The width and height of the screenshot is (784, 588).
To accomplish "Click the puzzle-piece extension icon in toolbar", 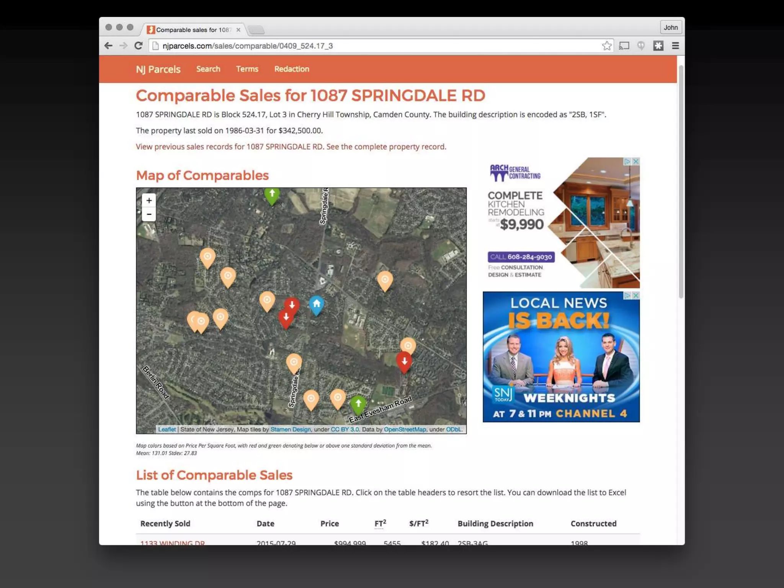I will click(x=658, y=46).
